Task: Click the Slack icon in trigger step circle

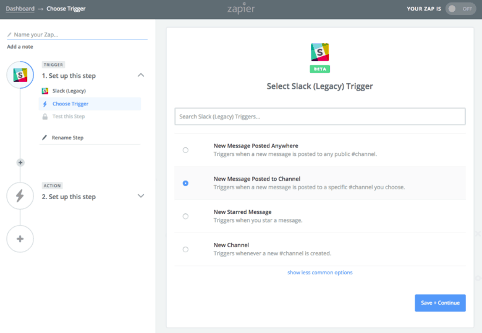Action: click(x=20, y=76)
